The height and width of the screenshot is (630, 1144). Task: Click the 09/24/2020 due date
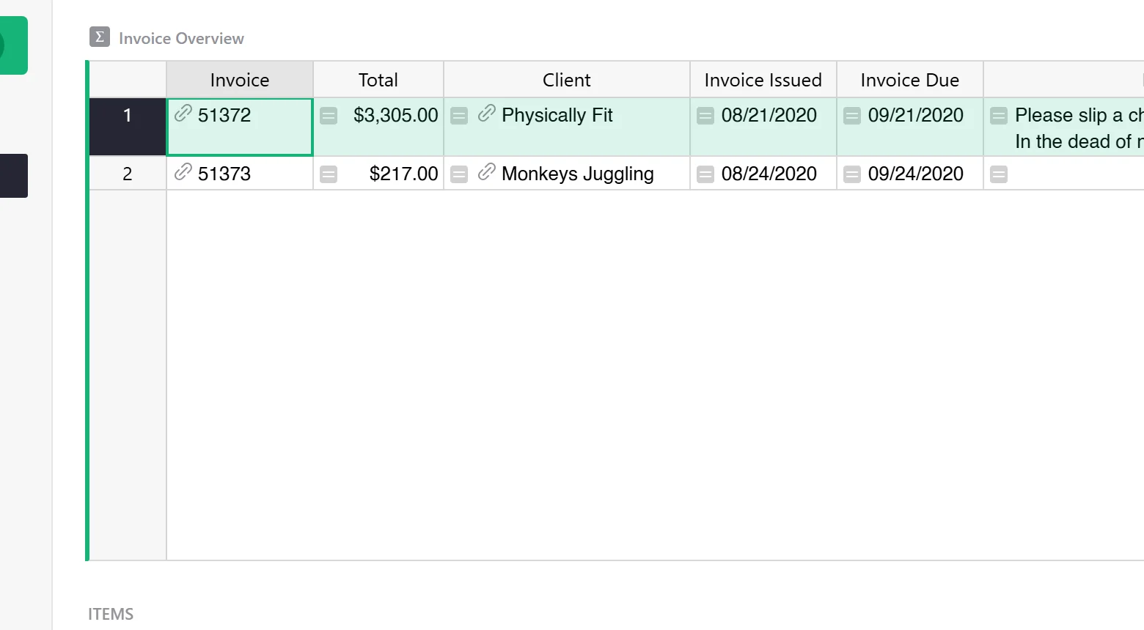[910, 174]
